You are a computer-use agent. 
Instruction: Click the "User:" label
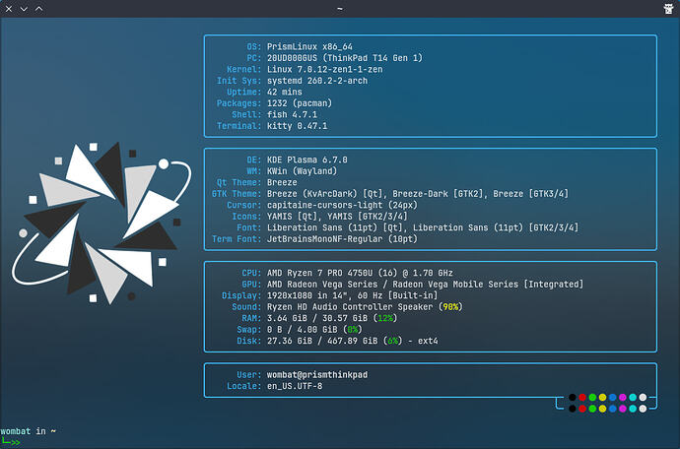(x=249, y=375)
